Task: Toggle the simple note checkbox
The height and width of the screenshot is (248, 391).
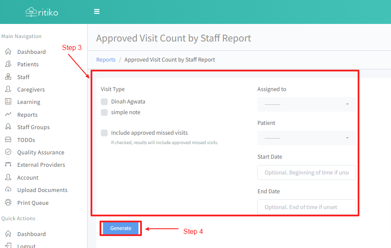Action: click(104, 112)
